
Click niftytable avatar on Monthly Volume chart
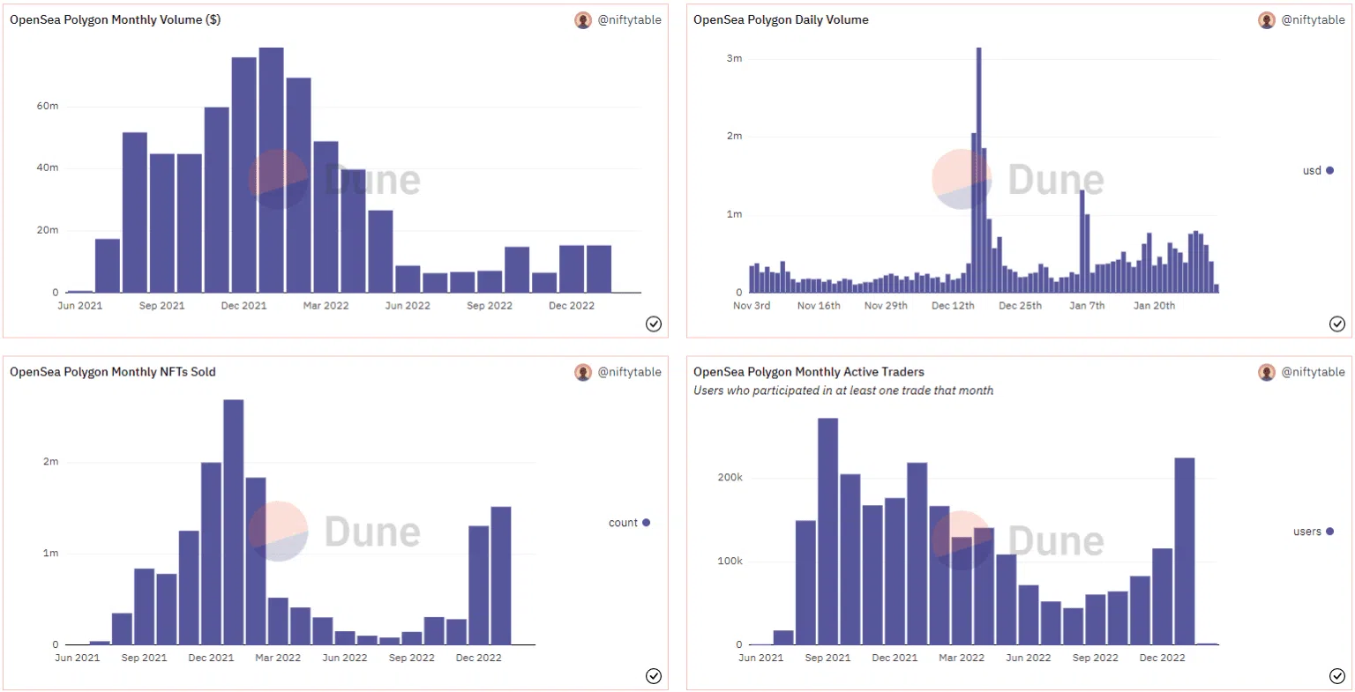pyautogui.click(x=583, y=20)
